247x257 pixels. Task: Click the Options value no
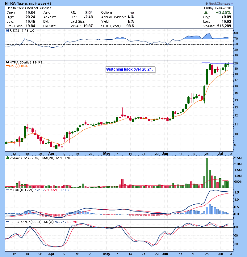tap(132, 13)
